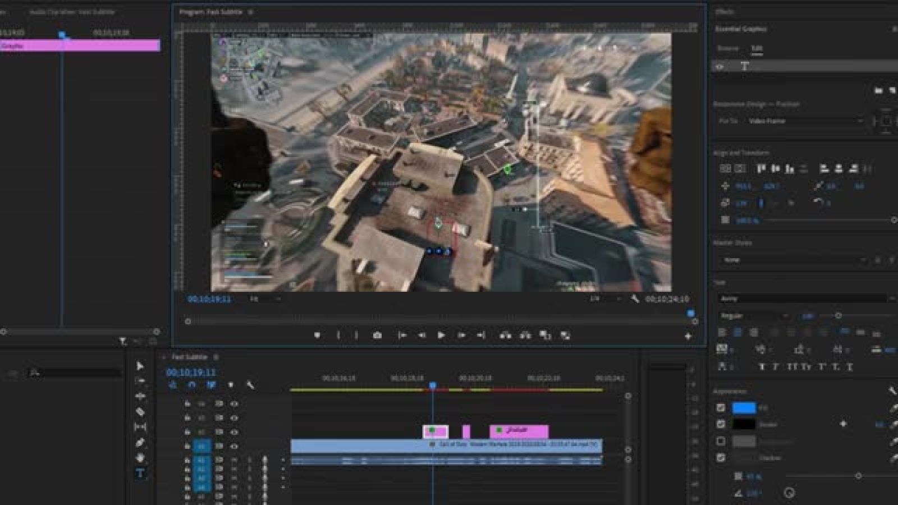Image resolution: width=898 pixels, height=505 pixels.
Task: Select the Selection tool arrow
Action: [x=140, y=366]
